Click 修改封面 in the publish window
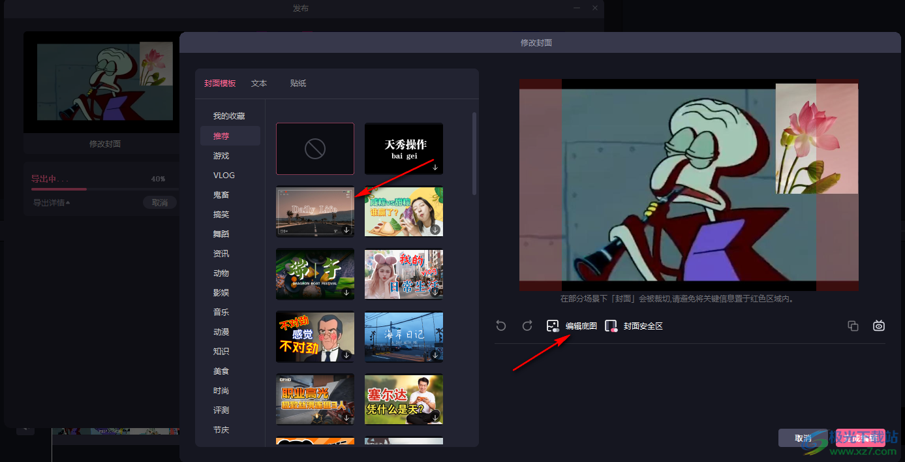Screen dimensions: 905x462 tap(105, 144)
